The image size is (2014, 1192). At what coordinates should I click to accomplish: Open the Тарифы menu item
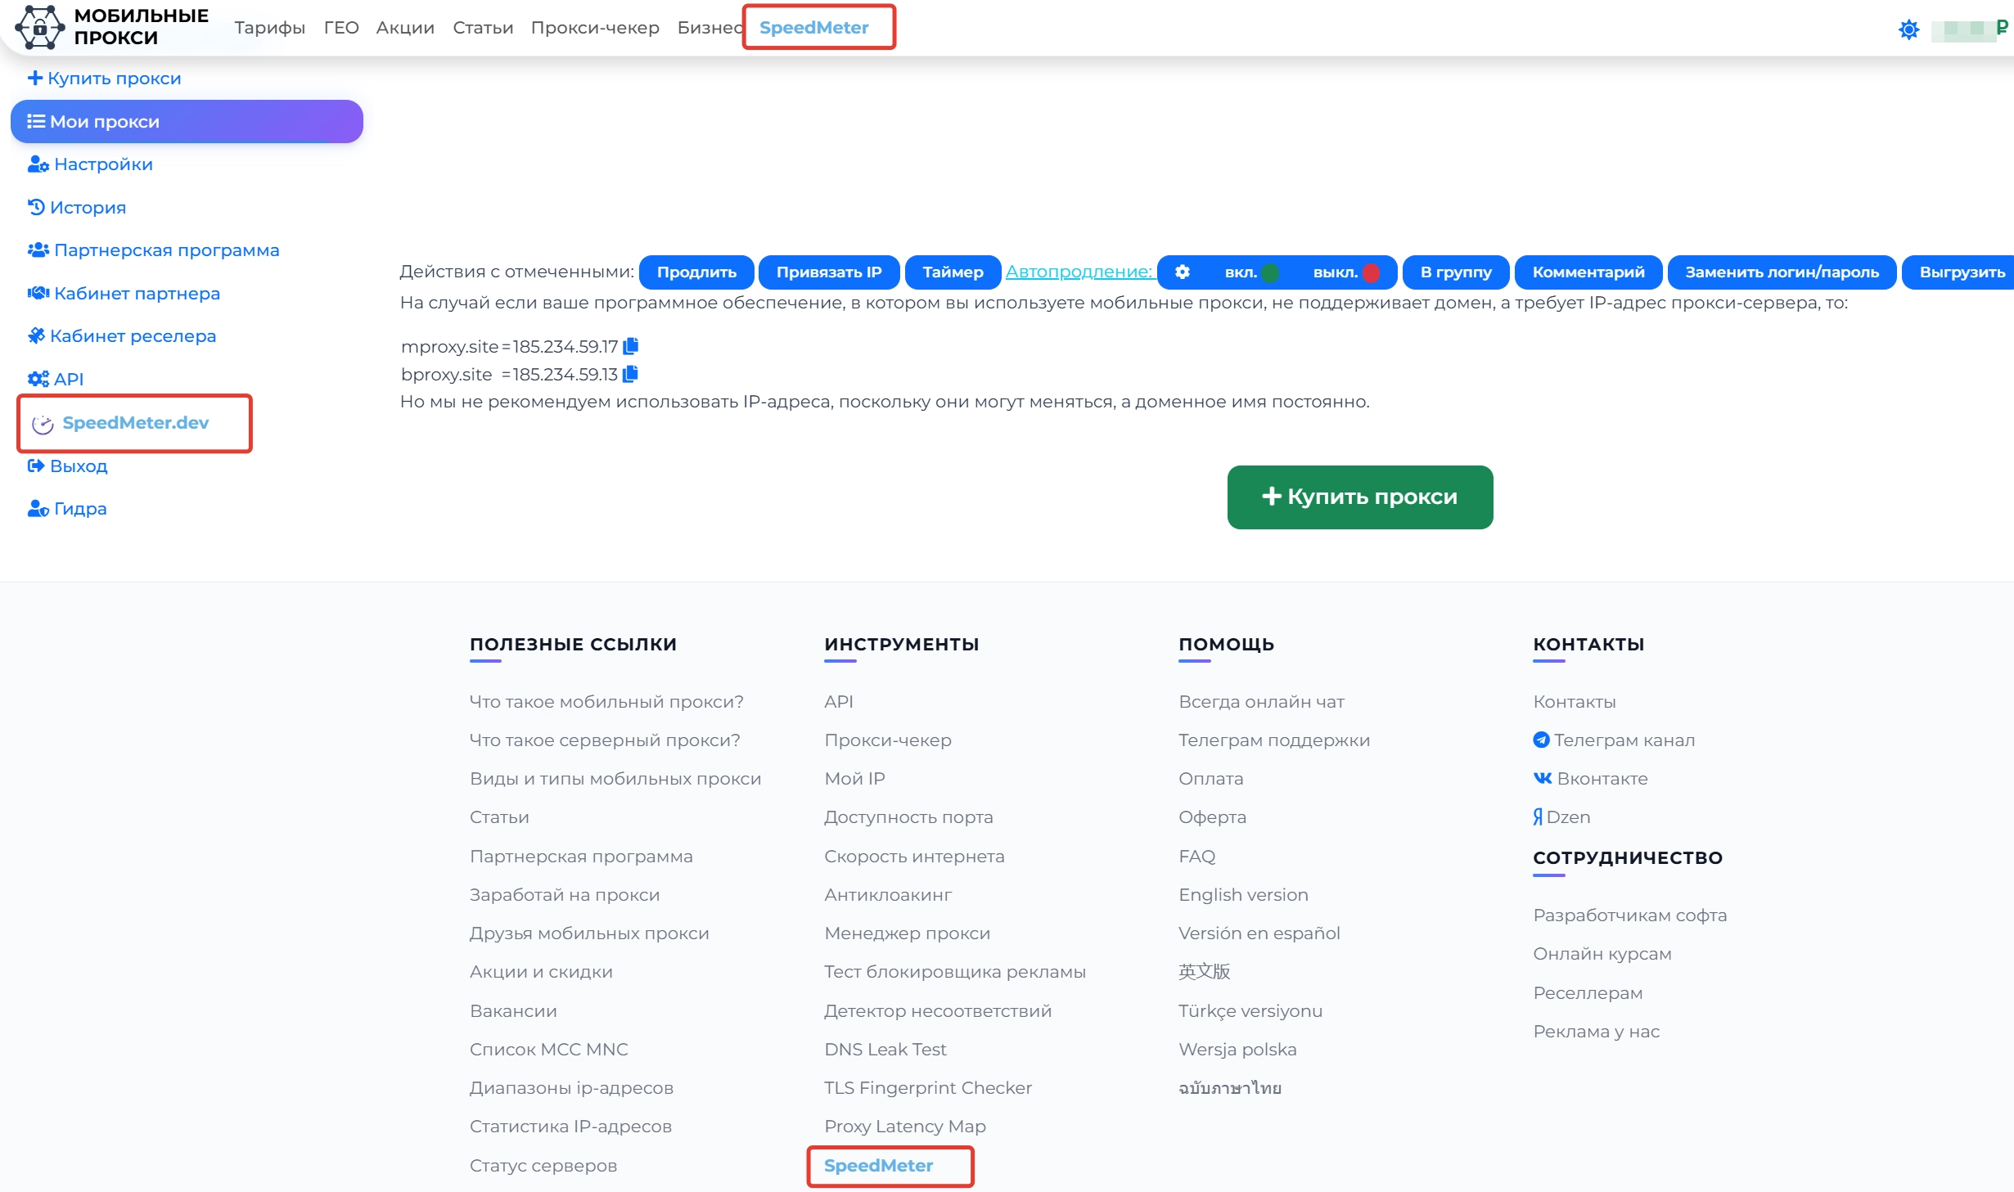click(x=269, y=28)
